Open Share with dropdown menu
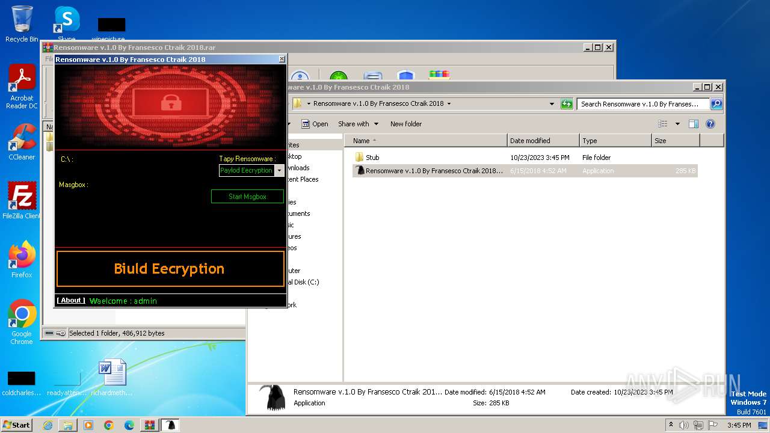 point(359,124)
